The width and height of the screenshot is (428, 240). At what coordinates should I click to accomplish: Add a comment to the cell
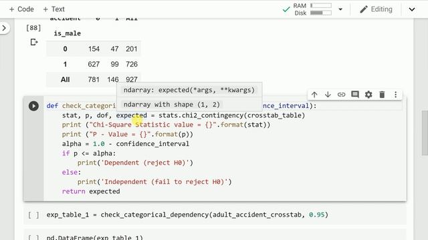tap(355, 95)
